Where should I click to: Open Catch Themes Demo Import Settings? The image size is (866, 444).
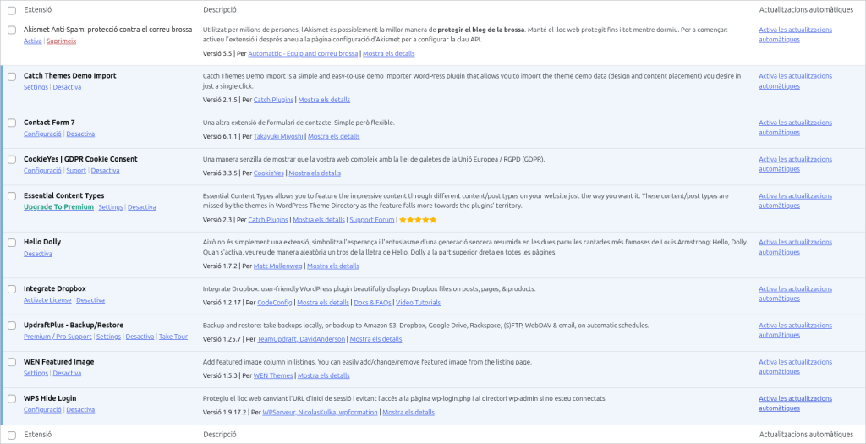(36, 87)
